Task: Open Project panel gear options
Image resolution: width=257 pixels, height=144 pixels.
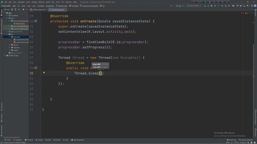Action: [23, 10]
